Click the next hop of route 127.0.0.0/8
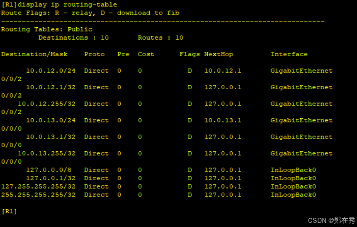The height and width of the screenshot is (227, 357). pos(223,170)
